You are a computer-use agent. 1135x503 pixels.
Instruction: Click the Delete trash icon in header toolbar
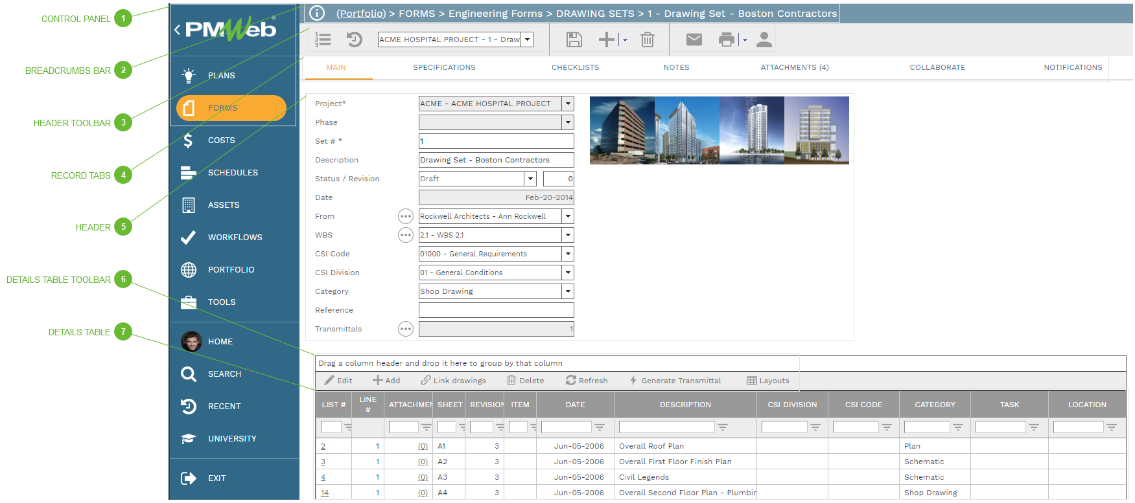pyautogui.click(x=647, y=39)
